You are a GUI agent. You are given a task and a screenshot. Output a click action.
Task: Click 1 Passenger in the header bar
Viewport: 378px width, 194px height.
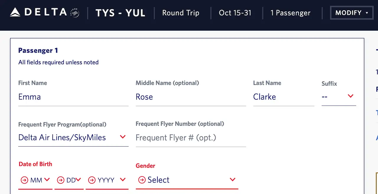point(290,13)
